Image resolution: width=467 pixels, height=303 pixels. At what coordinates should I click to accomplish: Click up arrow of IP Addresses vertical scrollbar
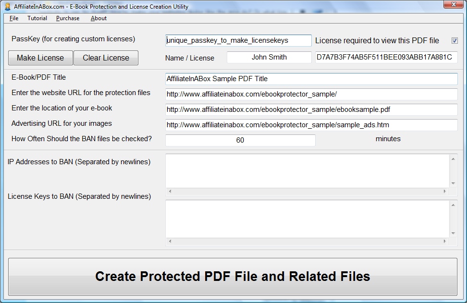tap(453, 159)
